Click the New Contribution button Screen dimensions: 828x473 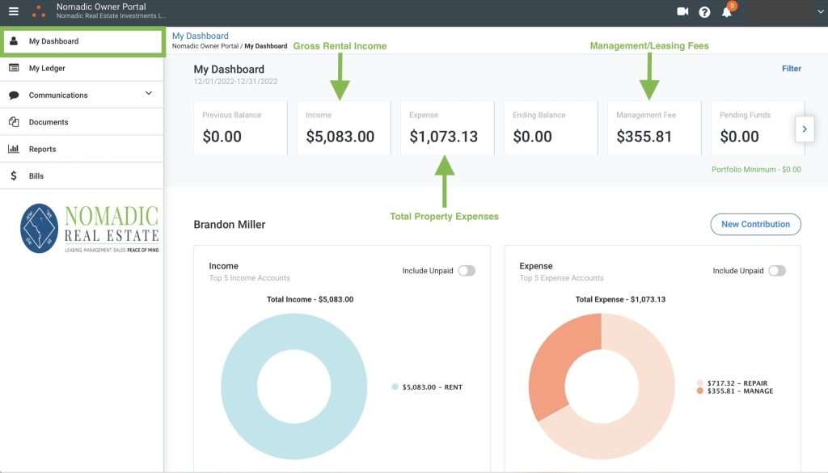click(x=755, y=224)
